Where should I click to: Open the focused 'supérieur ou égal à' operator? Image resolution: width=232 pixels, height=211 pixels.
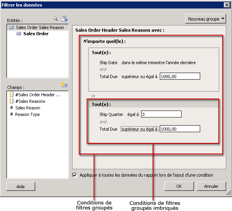click(x=140, y=129)
